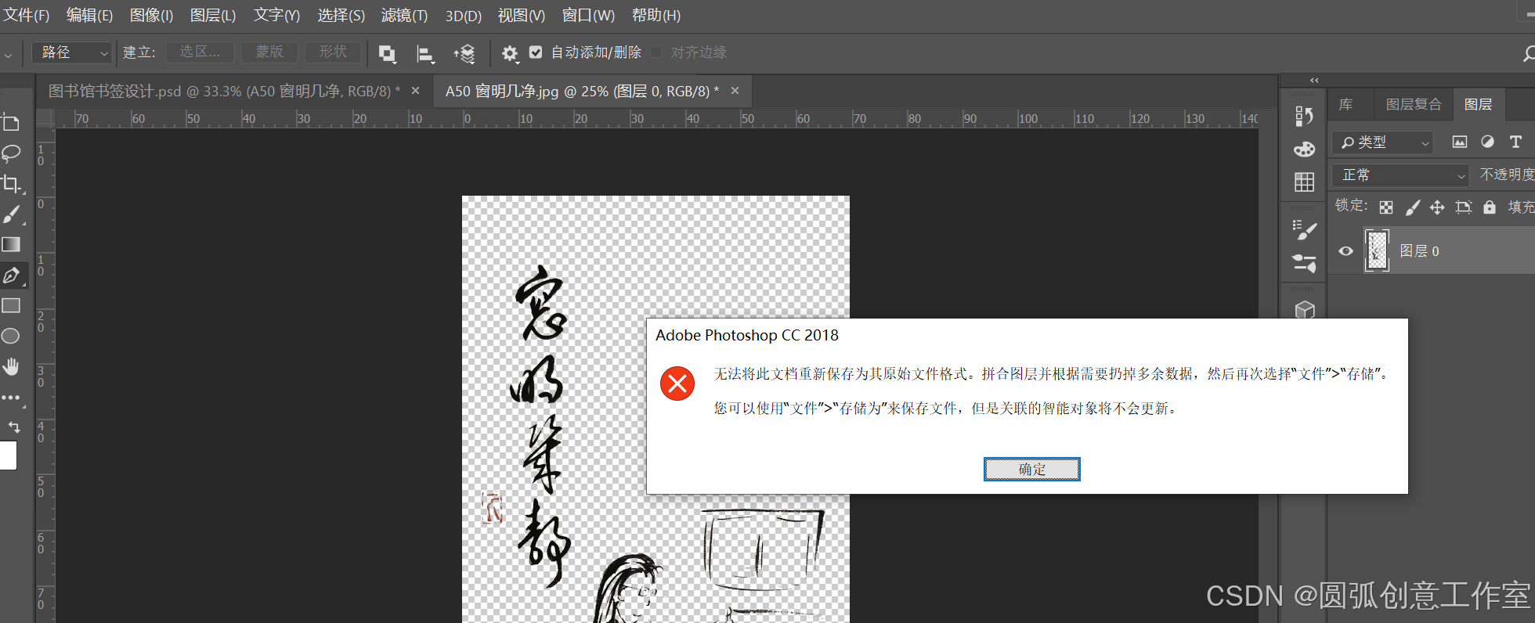Open the 滤镜 menu
The height and width of the screenshot is (623, 1535).
[404, 16]
